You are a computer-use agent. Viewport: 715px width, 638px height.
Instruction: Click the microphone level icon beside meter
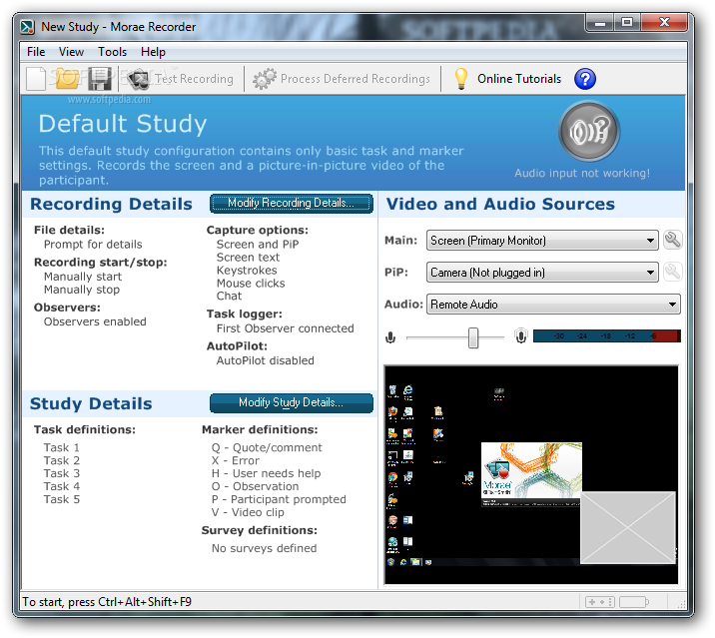(520, 336)
